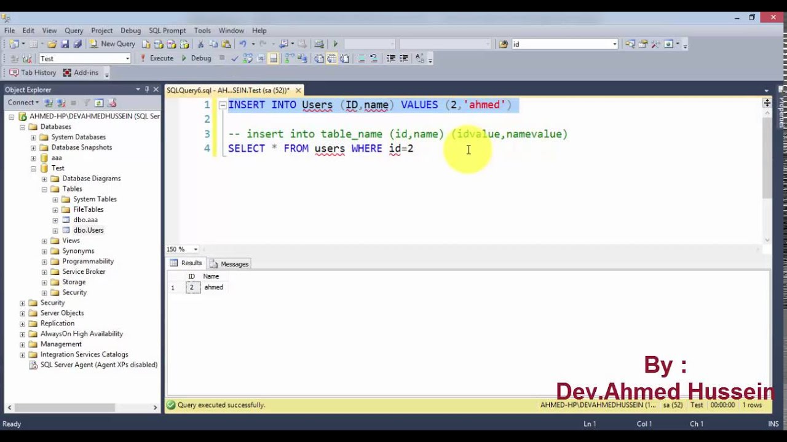Collapse the code outline on line 1
Image resolution: width=787 pixels, height=442 pixels.
click(223, 106)
